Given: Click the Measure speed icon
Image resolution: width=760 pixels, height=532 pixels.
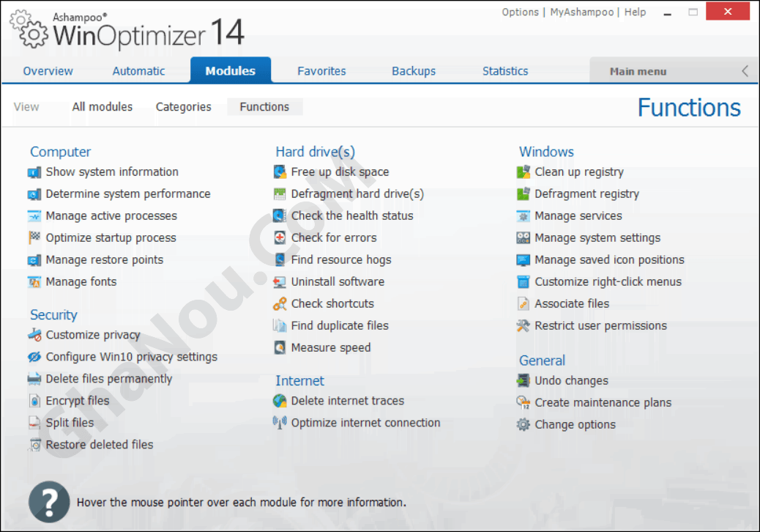Looking at the screenshot, I should click(x=280, y=348).
